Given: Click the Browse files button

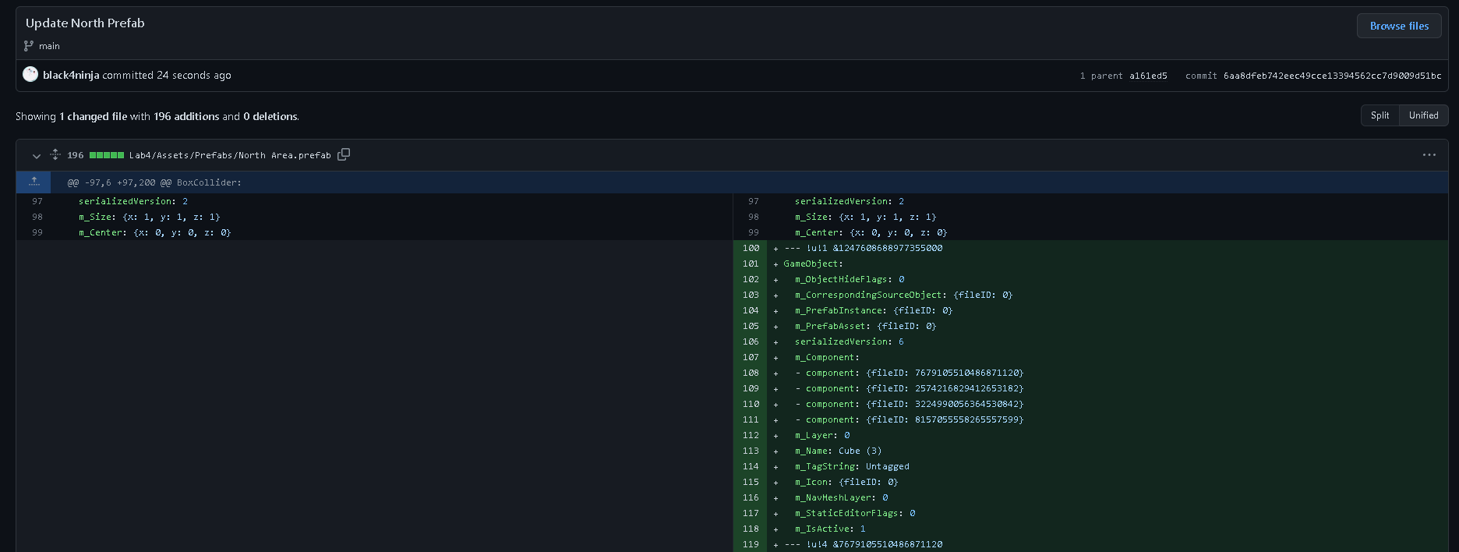Looking at the screenshot, I should click(1399, 26).
